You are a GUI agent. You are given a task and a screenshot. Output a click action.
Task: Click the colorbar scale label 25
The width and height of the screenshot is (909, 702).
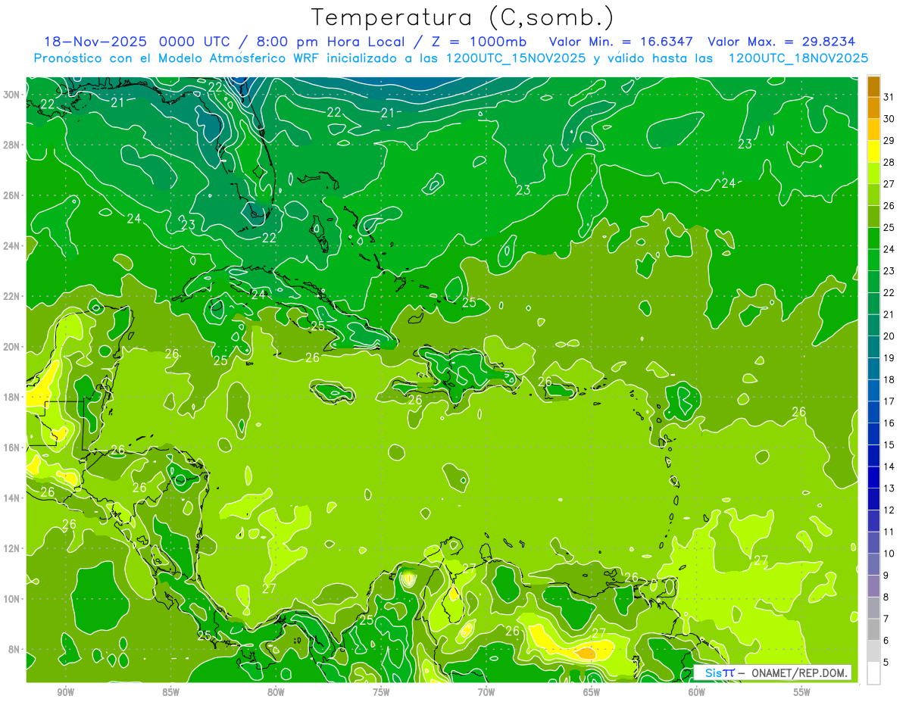(x=889, y=227)
